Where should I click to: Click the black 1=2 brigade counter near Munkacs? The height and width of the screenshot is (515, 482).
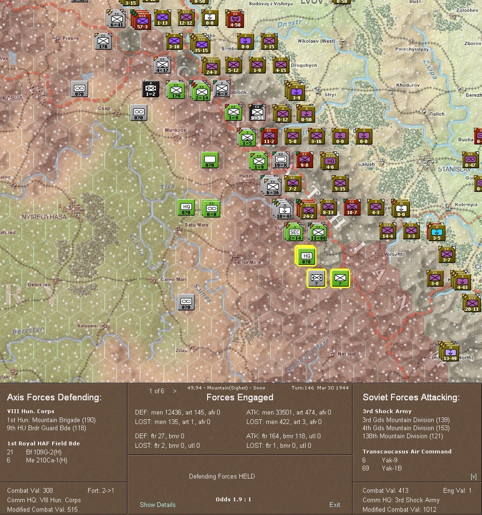coord(151,90)
